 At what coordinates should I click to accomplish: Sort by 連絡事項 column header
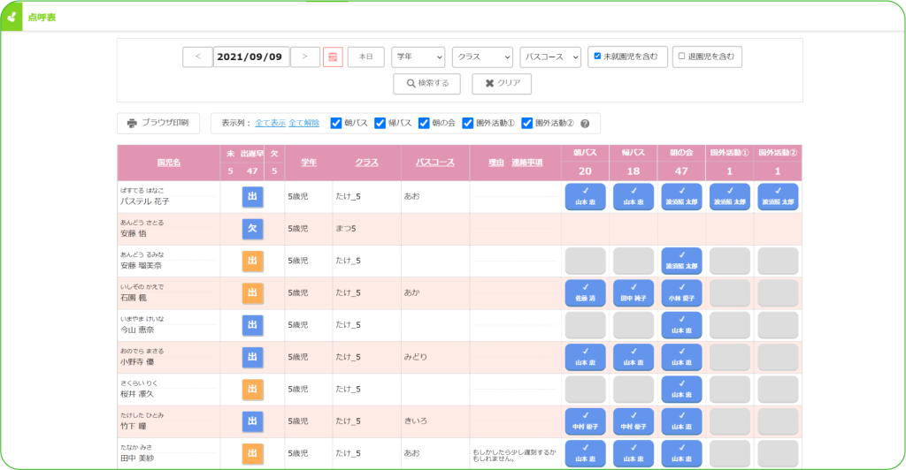coord(527,163)
